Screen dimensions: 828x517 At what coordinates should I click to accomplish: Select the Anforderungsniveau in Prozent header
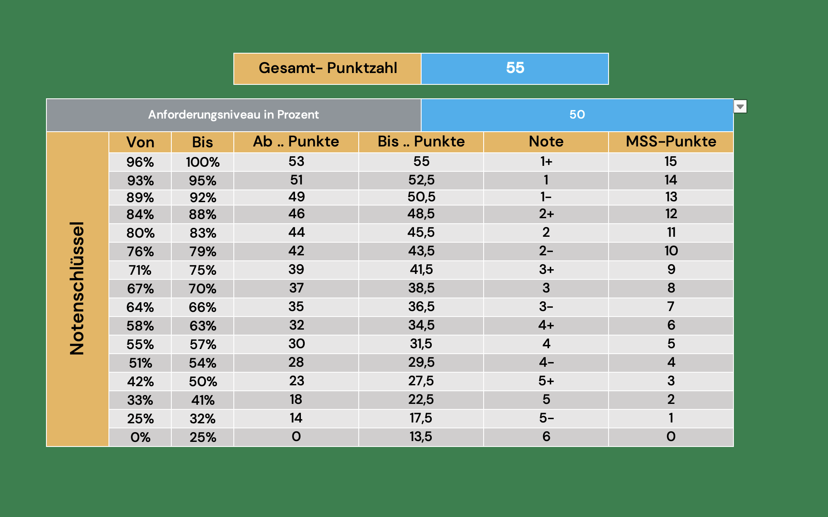tap(233, 115)
